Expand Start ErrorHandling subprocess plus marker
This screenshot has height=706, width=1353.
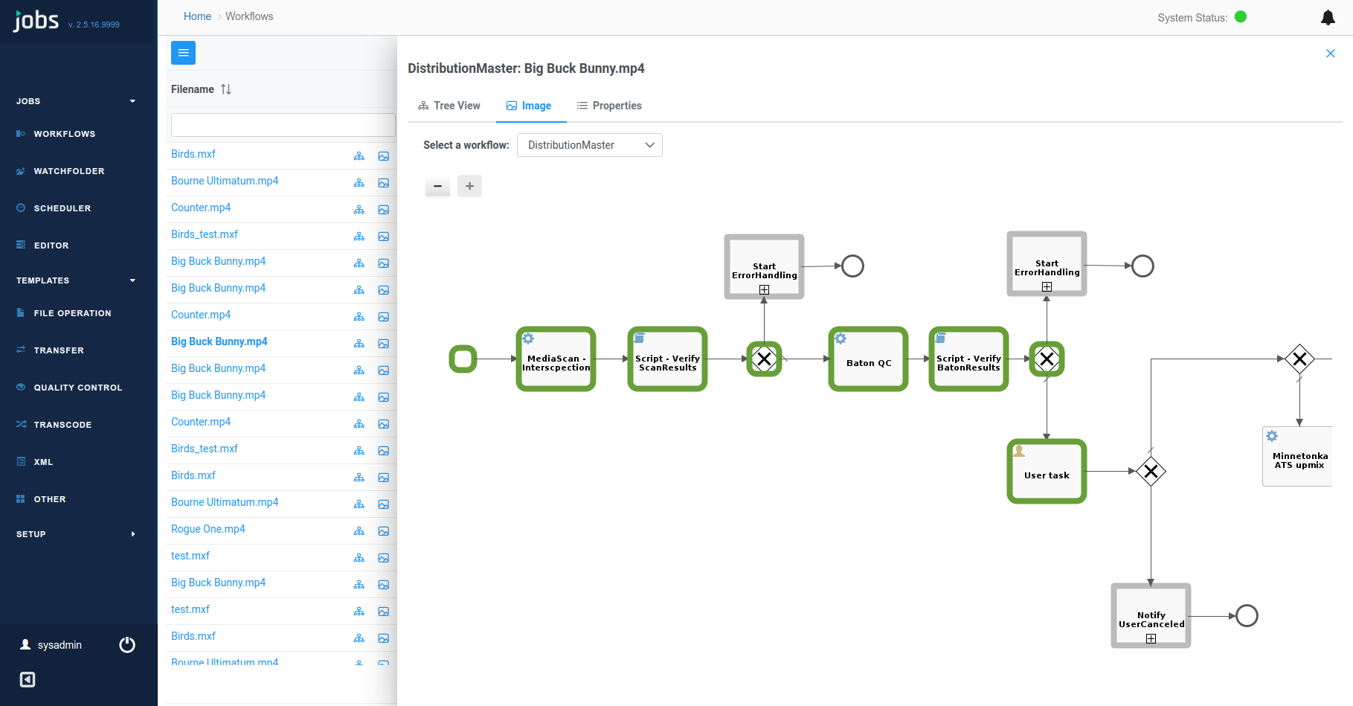tap(764, 289)
